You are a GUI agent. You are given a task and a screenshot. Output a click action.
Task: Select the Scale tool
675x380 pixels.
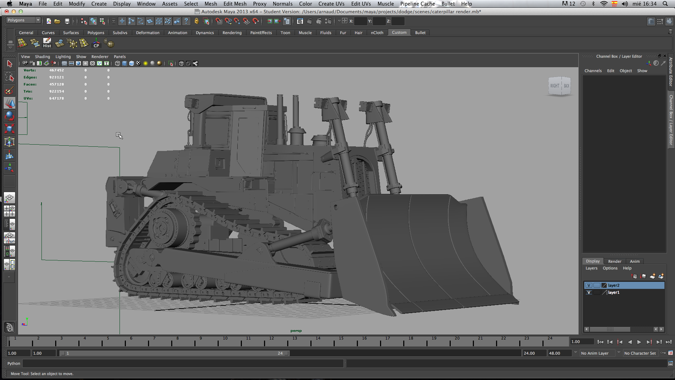(9, 129)
